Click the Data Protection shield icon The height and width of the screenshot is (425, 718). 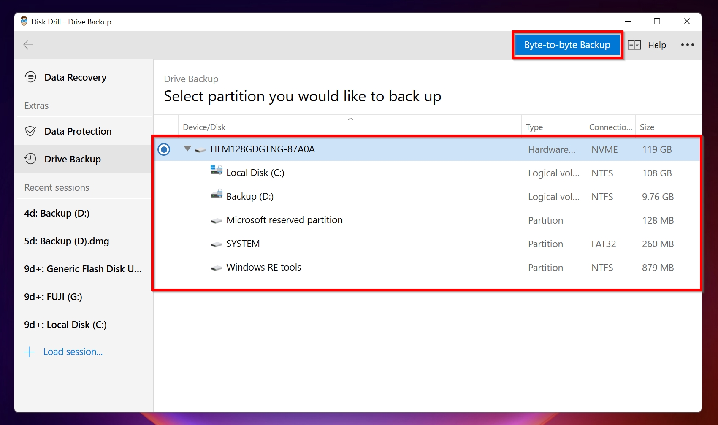[30, 131]
